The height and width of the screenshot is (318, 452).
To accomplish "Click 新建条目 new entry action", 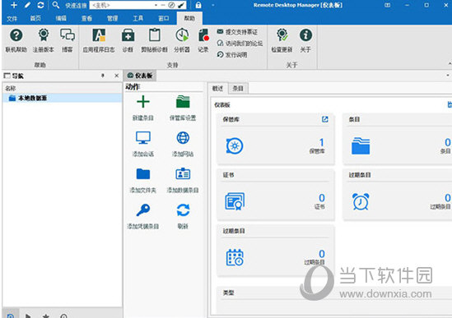I will tap(143, 108).
